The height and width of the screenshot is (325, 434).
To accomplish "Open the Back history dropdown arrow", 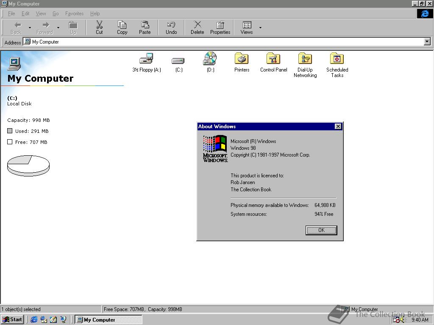I will tap(30, 28).
